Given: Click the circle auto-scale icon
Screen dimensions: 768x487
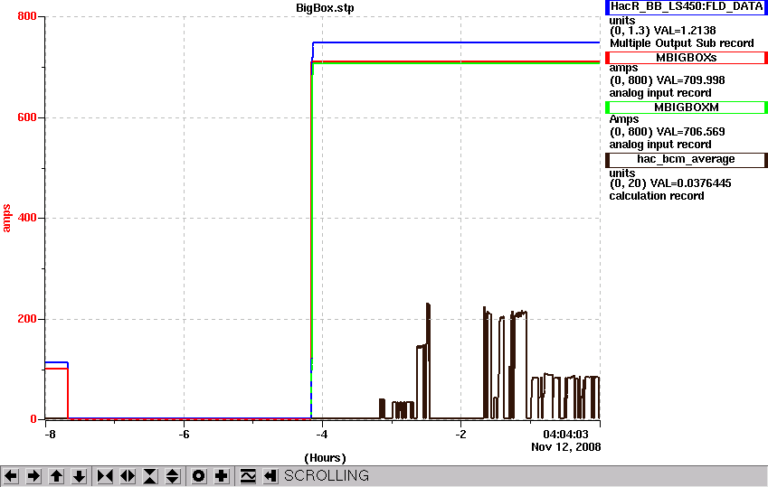Looking at the screenshot, I should [198, 476].
